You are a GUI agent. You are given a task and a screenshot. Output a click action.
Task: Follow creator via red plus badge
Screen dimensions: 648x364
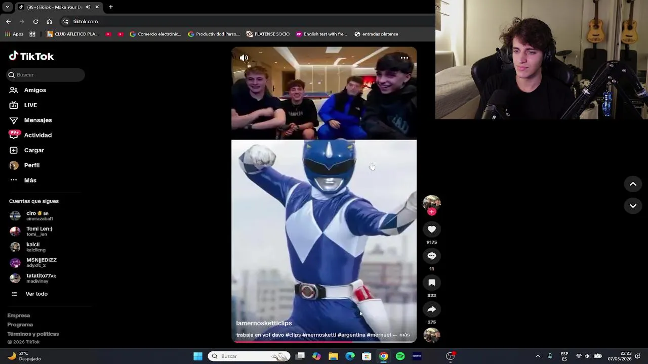click(x=432, y=212)
